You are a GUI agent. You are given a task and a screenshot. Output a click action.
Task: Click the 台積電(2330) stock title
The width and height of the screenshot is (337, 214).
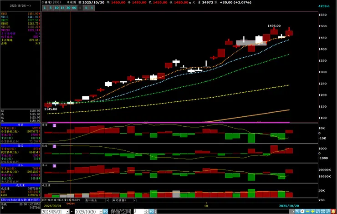coord(51,2)
